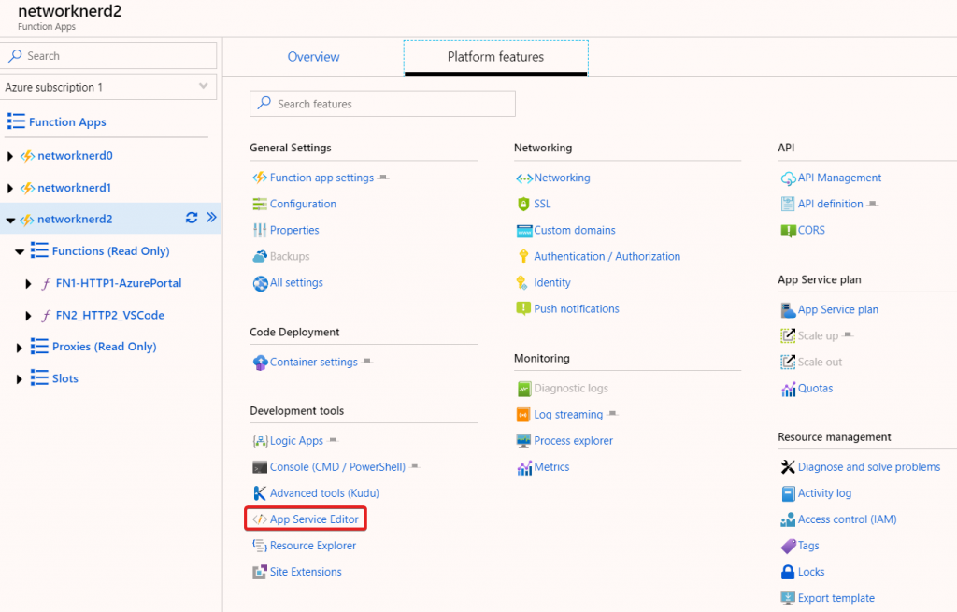Expand the FN2_HTTP2_VSCode function arrow
This screenshot has width=957, height=612.
[28, 316]
